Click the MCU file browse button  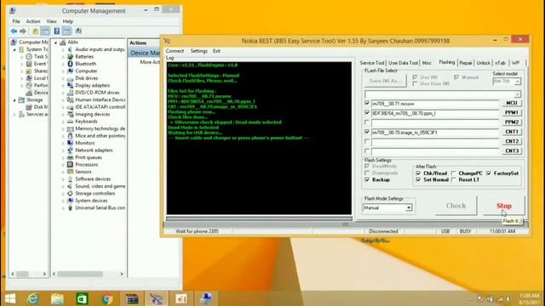tap(512, 103)
